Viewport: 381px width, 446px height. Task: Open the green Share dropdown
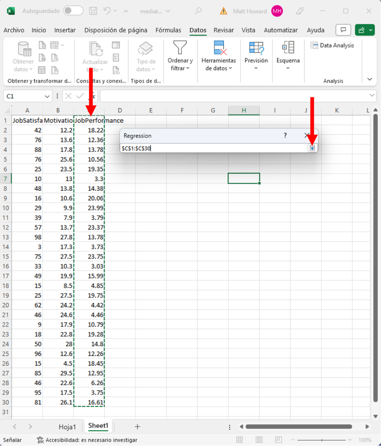click(364, 30)
